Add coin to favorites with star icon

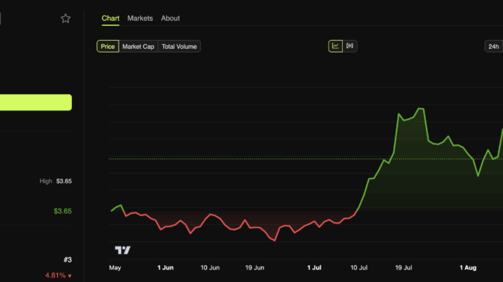click(x=65, y=19)
